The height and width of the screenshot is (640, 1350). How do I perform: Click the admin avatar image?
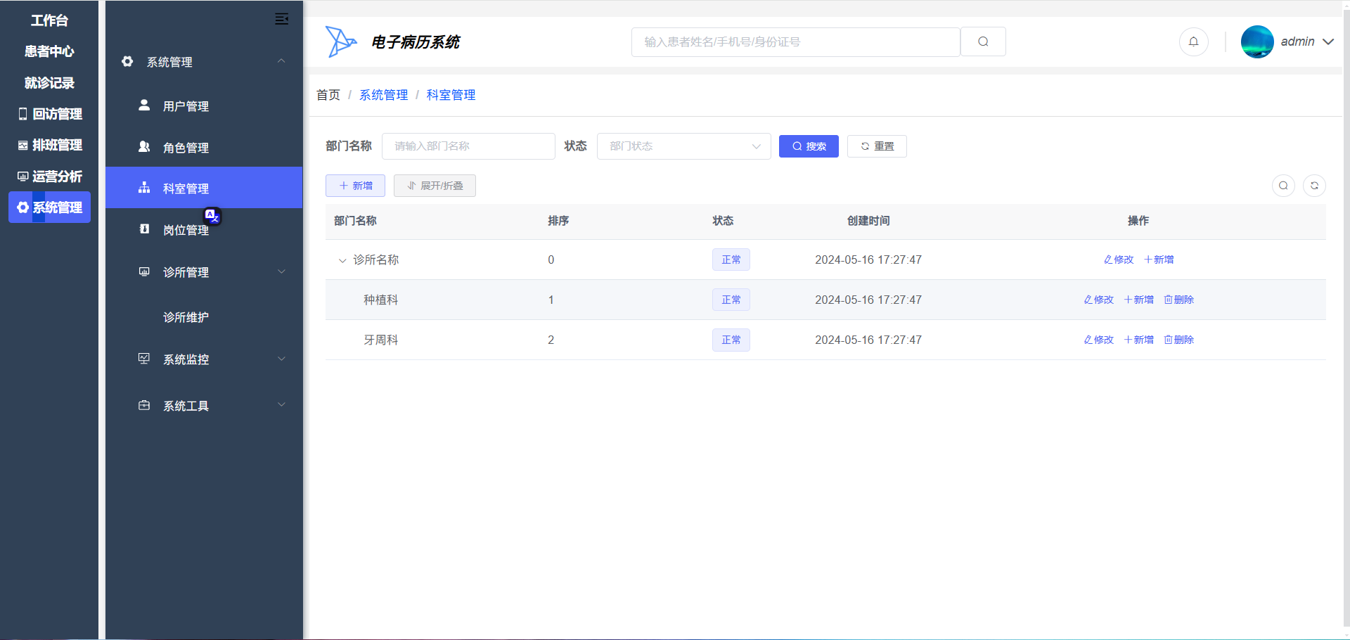[x=1257, y=41]
